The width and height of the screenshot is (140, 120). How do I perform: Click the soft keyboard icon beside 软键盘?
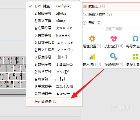coord(85,6)
